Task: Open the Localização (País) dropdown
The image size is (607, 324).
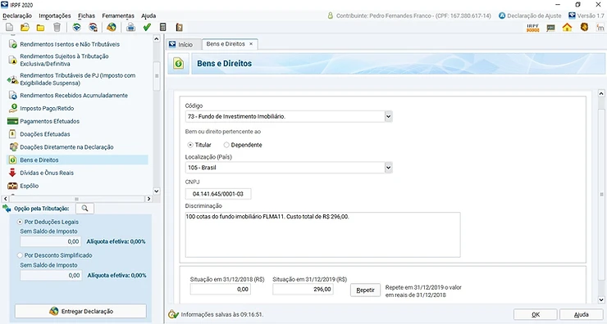Action: pos(388,168)
